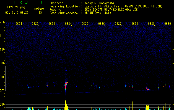The image size is (174, 110).
Task: Click the tallest yellow intensity peak near 0624
Action: [66, 105]
